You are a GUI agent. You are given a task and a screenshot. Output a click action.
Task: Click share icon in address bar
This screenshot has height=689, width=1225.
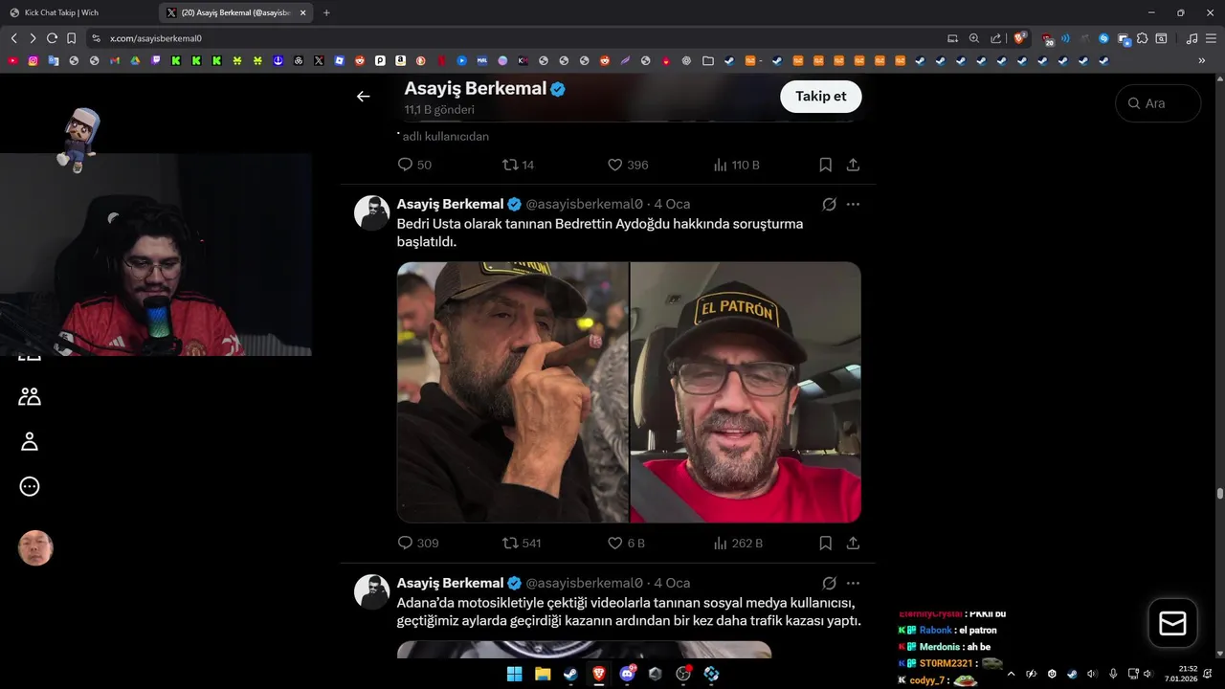click(x=995, y=38)
